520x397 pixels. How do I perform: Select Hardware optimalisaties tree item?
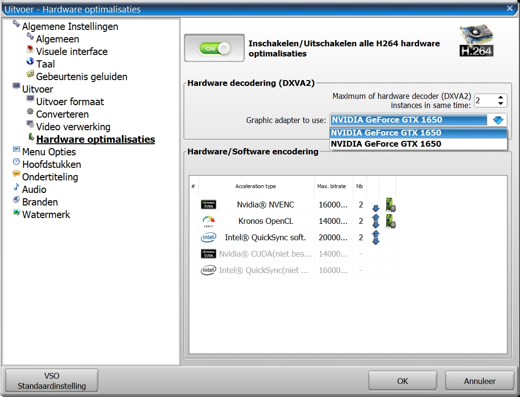click(96, 139)
